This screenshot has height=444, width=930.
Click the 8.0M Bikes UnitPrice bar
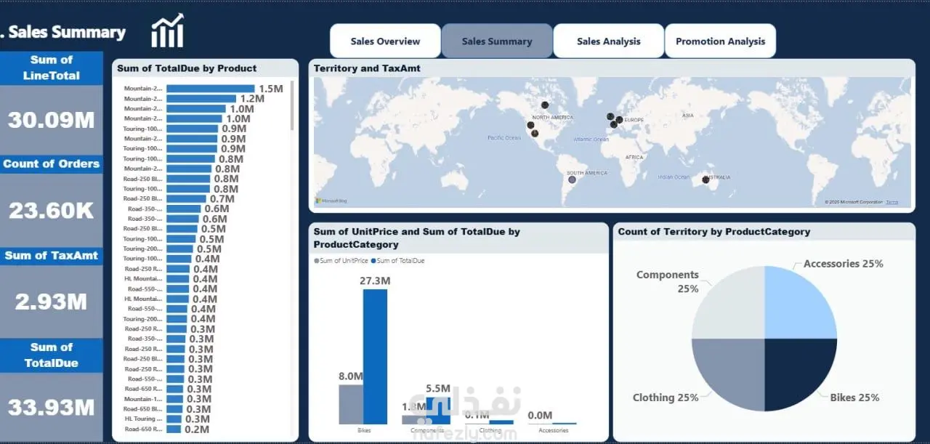(x=351, y=404)
